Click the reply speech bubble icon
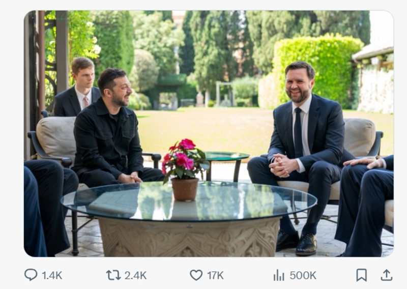407x289 pixels. (x=31, y=275)
